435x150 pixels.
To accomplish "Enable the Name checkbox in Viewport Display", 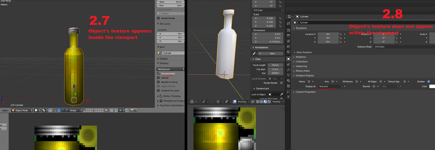I will click(309, 81).
